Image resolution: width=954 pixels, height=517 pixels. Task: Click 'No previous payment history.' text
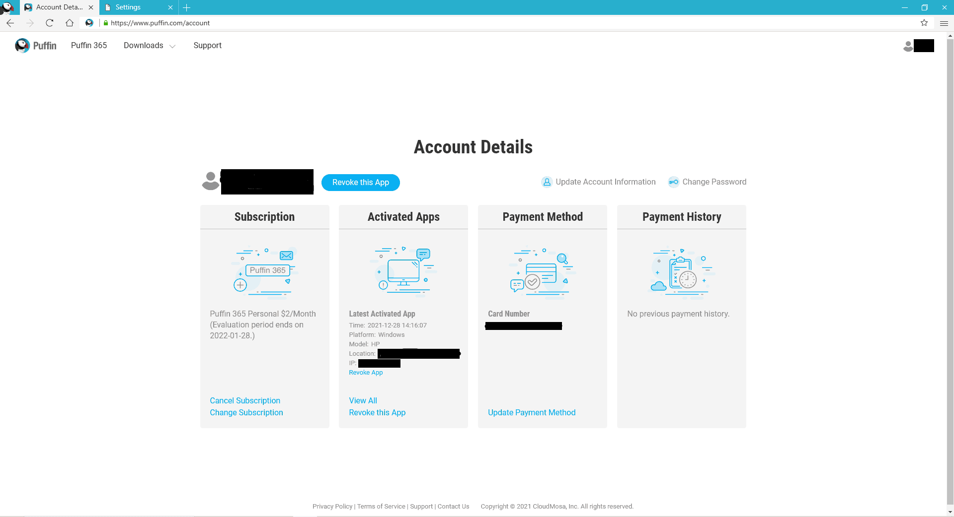click(678, 314)
